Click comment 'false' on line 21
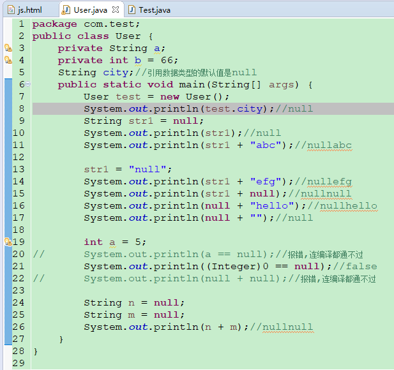The height and width of the screenshot is (370, 394). point(361,266)
